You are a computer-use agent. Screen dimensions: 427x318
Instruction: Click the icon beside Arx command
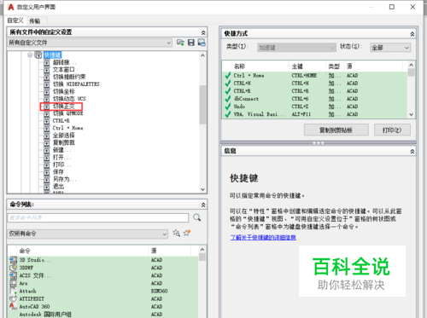13,283
